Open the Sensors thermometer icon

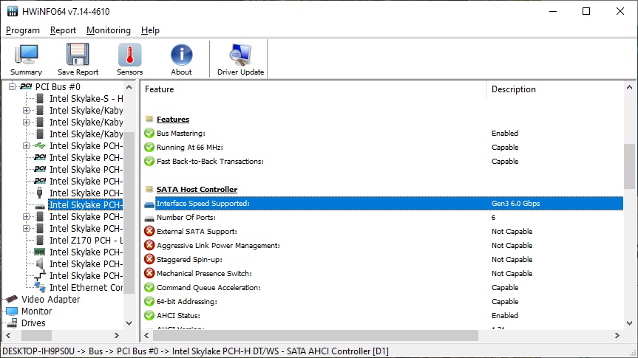pyautogui.click(x=129, y=60)
